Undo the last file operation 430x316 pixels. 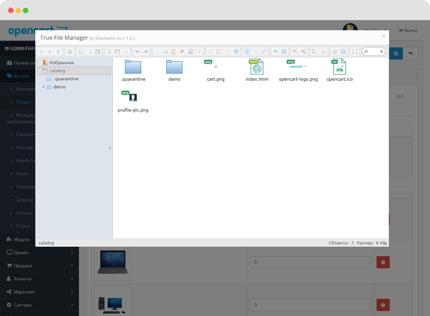tap(137, 52)
